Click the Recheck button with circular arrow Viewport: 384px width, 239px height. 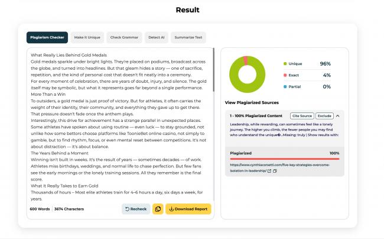pyautogui.click(x=136, y=209)
